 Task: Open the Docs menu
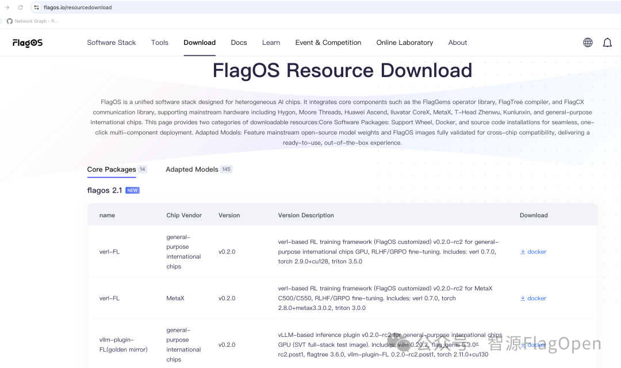[239, 43]
